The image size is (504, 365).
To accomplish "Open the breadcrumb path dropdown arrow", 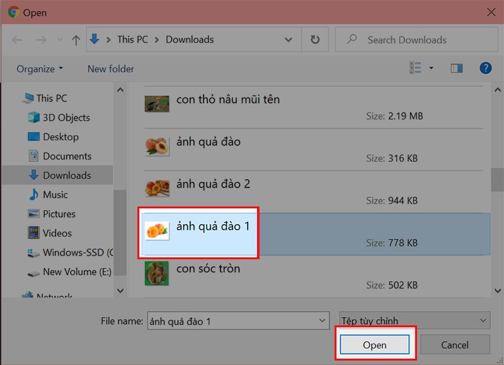I will click(x=287, y=39).
